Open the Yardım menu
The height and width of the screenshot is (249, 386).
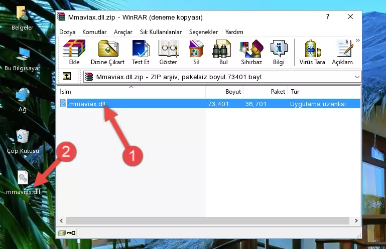point(234,32)
